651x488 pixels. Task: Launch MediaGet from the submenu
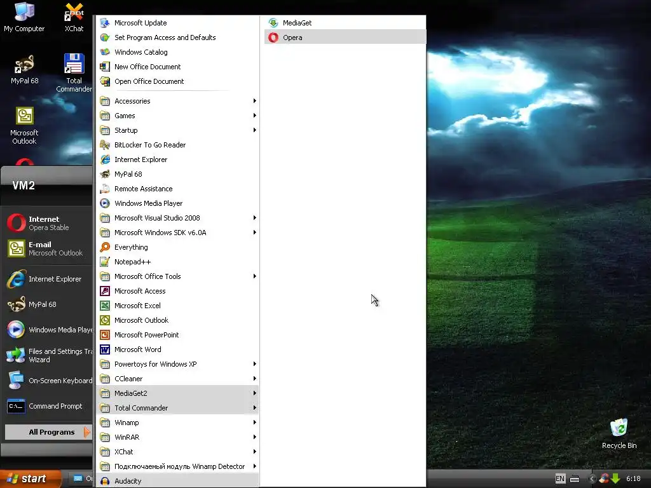point(345,23)
